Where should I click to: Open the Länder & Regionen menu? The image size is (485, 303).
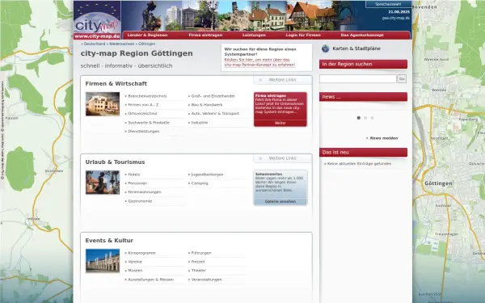pyautogui.click(x=147, y=36)
